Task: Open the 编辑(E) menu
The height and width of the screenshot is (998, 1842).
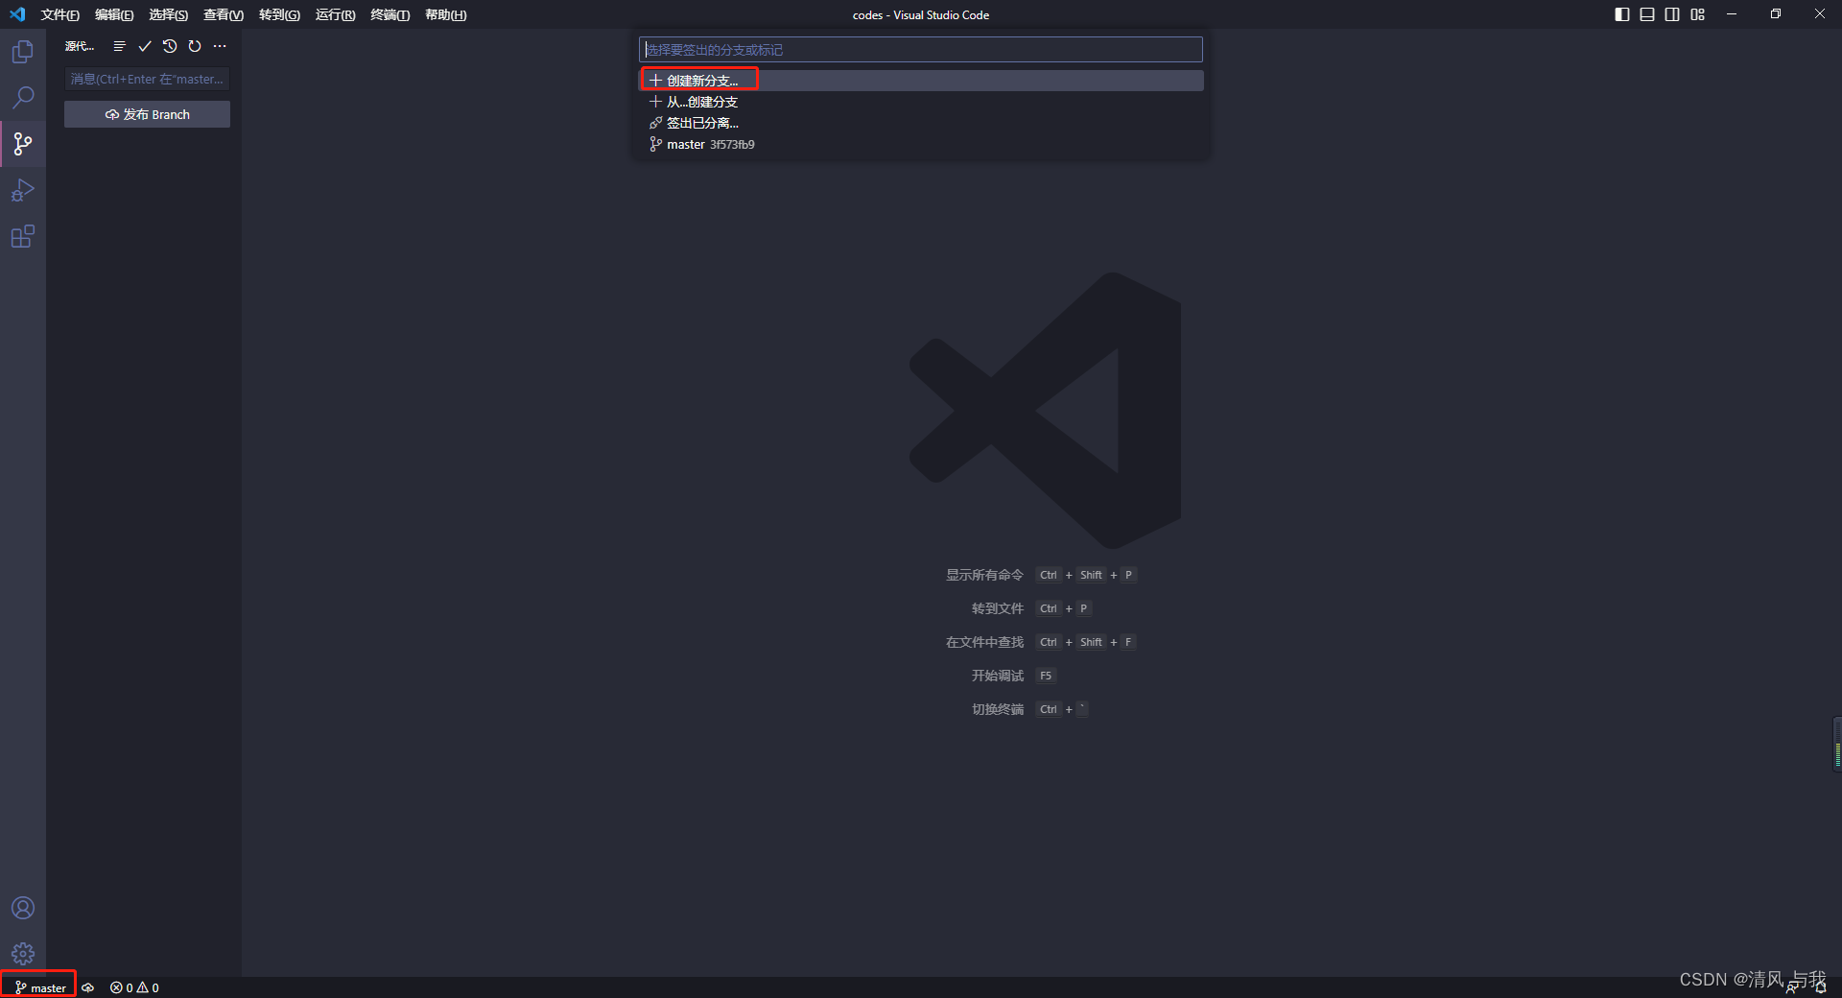Action: click(114, 14)
